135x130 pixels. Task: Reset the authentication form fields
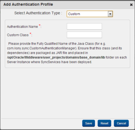tap(104, 123)
